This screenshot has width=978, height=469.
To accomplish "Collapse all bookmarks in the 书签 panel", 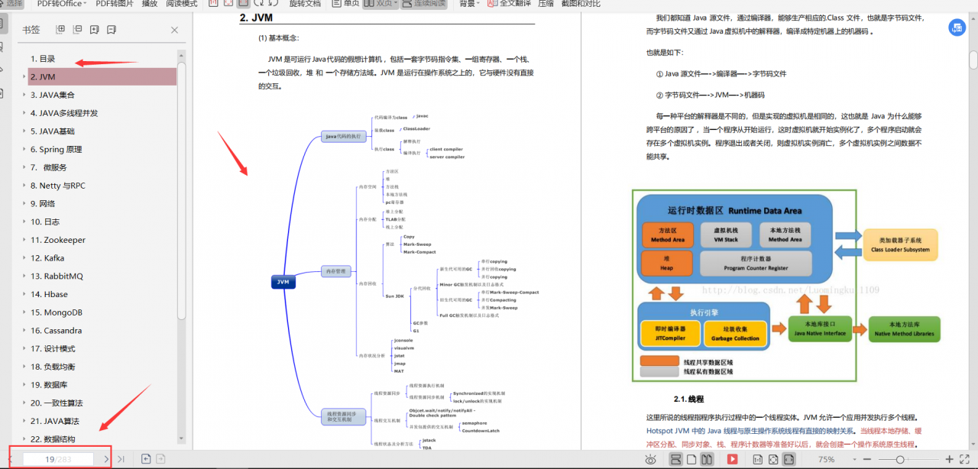I will point(77,30).
